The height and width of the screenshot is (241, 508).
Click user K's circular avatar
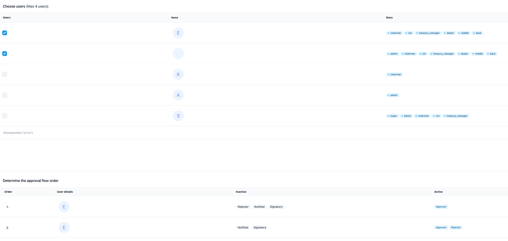click(x=178, y=74)
